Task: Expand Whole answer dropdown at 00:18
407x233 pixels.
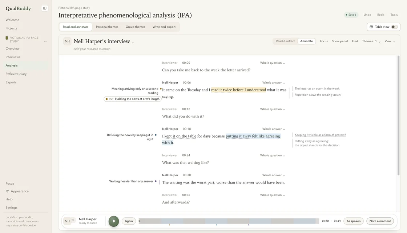Action: point(274,129)
